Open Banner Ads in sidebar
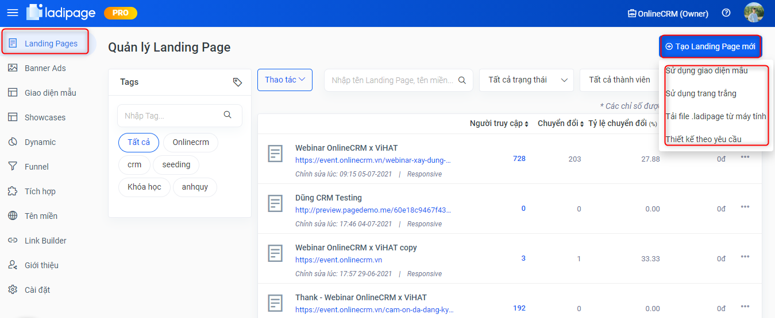This screenshot has height=318, width=775. (x=45, y=68)
